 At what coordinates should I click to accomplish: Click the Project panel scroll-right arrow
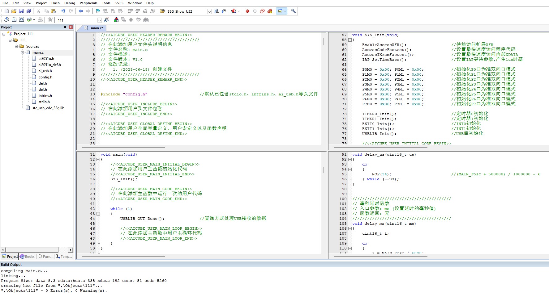pyautogui.click(x=71, y=250)
